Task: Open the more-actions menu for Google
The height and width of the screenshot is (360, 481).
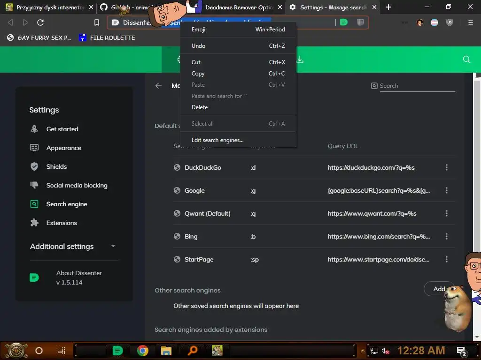Action: [446, 190]
